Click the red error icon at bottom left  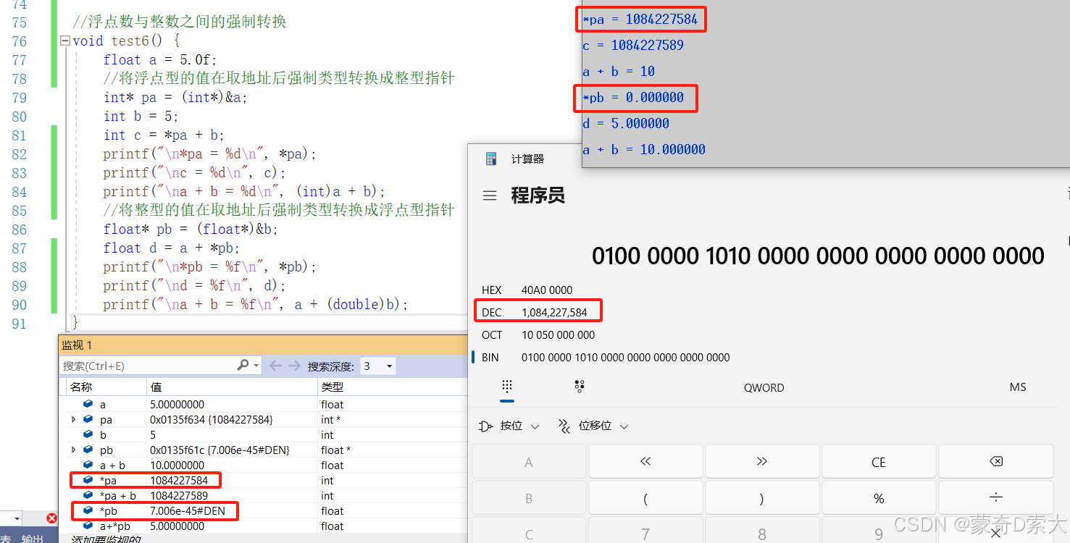click(x=51, y=518)
